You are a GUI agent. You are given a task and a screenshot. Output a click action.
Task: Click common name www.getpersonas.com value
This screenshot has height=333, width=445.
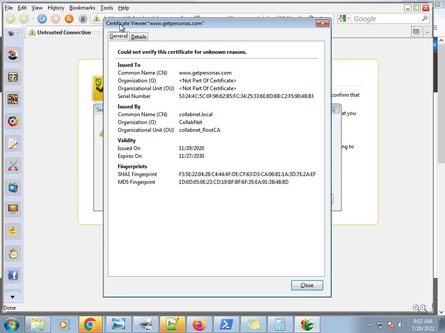[x=205, y=73]
